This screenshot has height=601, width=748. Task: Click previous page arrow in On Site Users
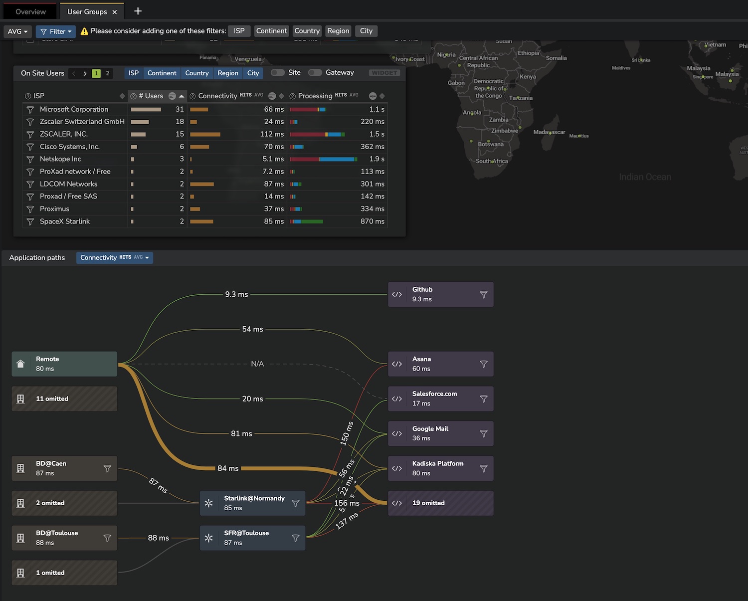click(x=74, y=73)
